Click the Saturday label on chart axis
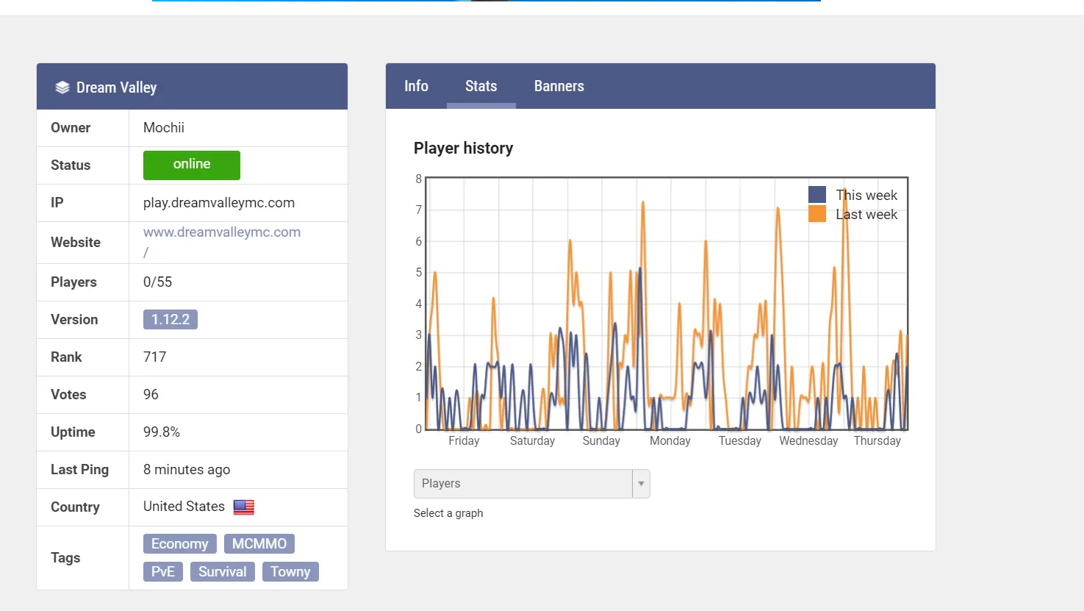This screenshot has width=1084, height=611. pyautogui.click(x=533, y=441)
